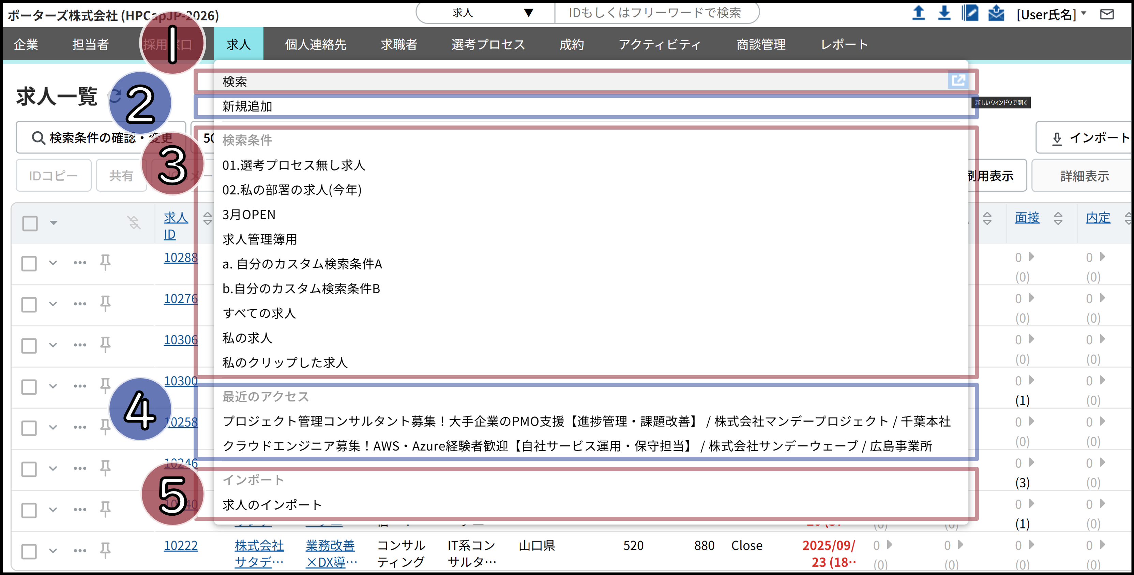Screen dimensions: 1134x575
Task: Open the ellipsis actions for job 10276
Action: pyautogui.click(x=80, y=304)
